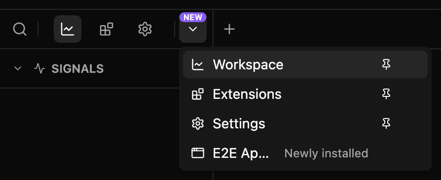Click the SIGNALS section header label
This screenshot has width=441, height=180.
77,69
